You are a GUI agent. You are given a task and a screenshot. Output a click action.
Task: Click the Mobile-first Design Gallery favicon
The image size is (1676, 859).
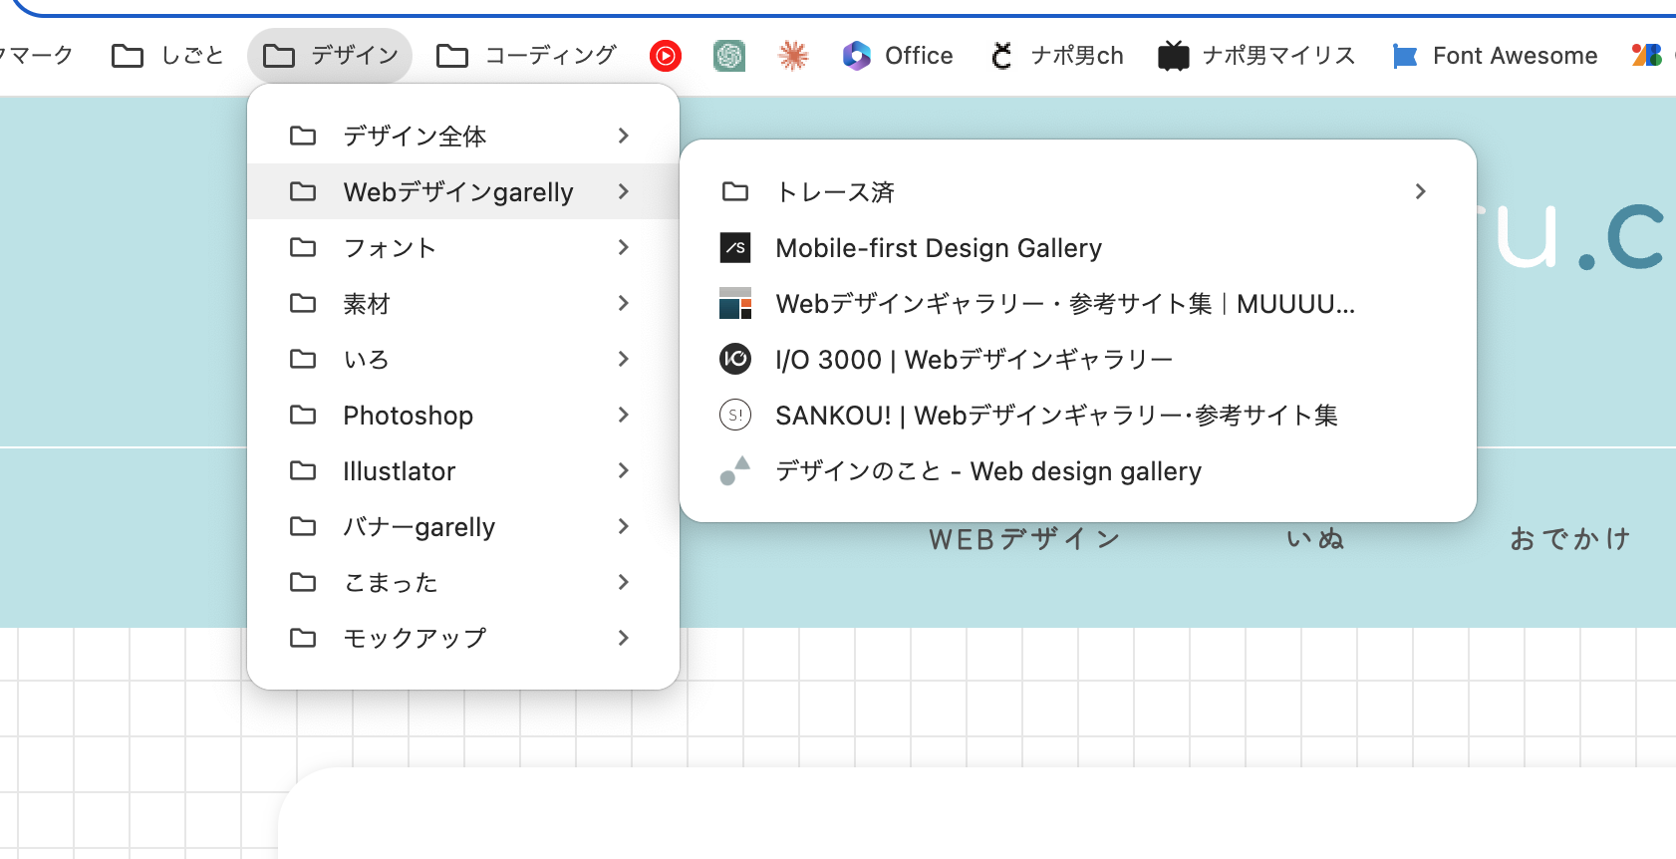click(x=735, y=248)
